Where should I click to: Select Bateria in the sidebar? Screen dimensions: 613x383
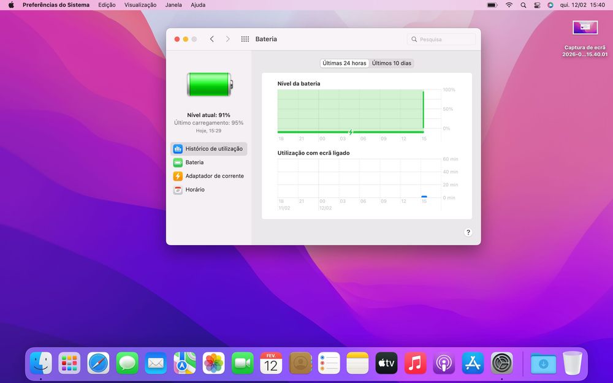(x=209, y=162)
